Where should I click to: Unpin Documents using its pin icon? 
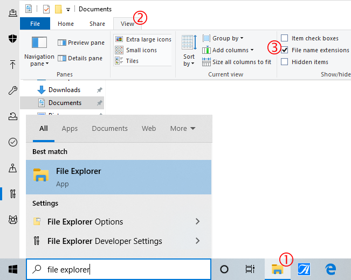(99, 103)
